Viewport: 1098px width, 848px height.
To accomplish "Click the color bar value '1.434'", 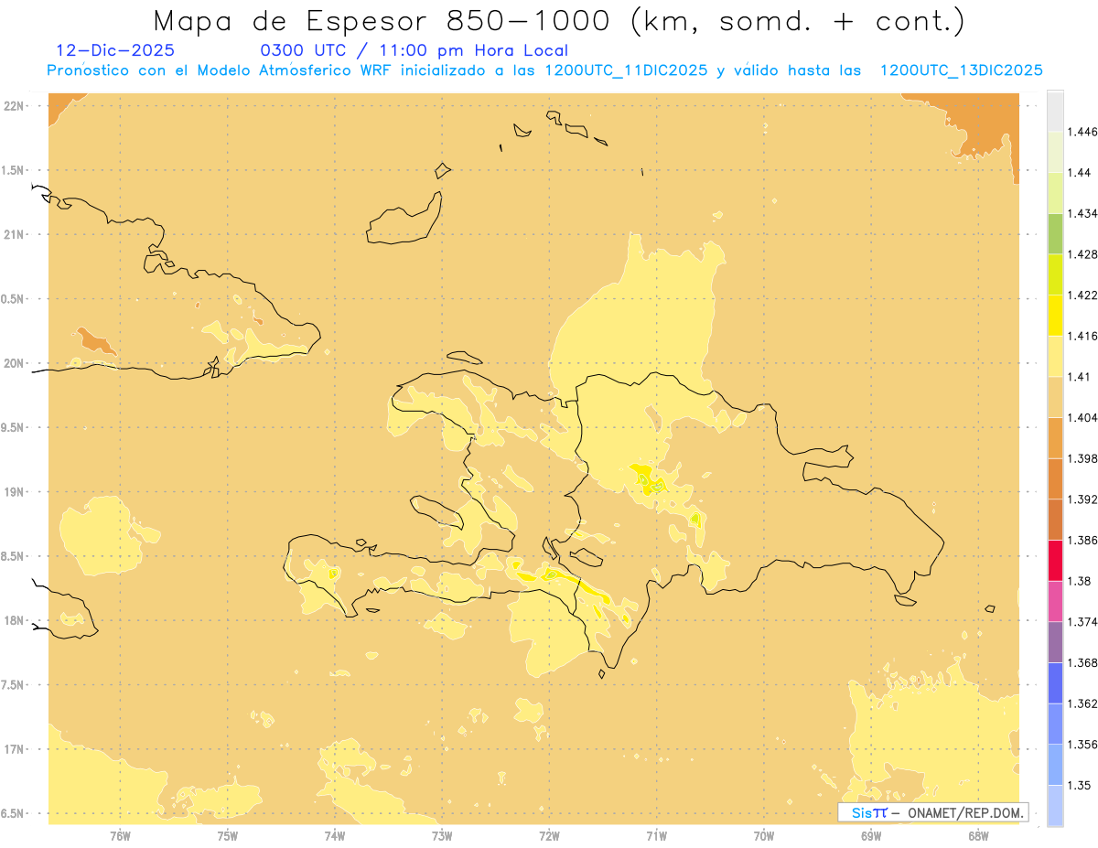I will point(1082,213).
